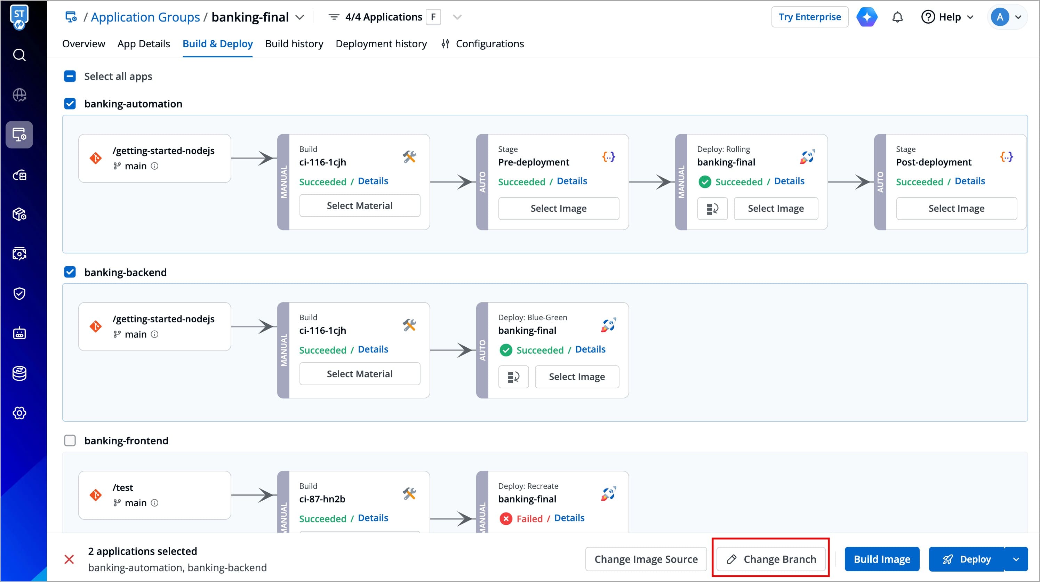Click rollback icon in banking-automation Rolling deploy
Image resolution: width=1040 pixels, height=582 pixels.
tap(712, 209)
